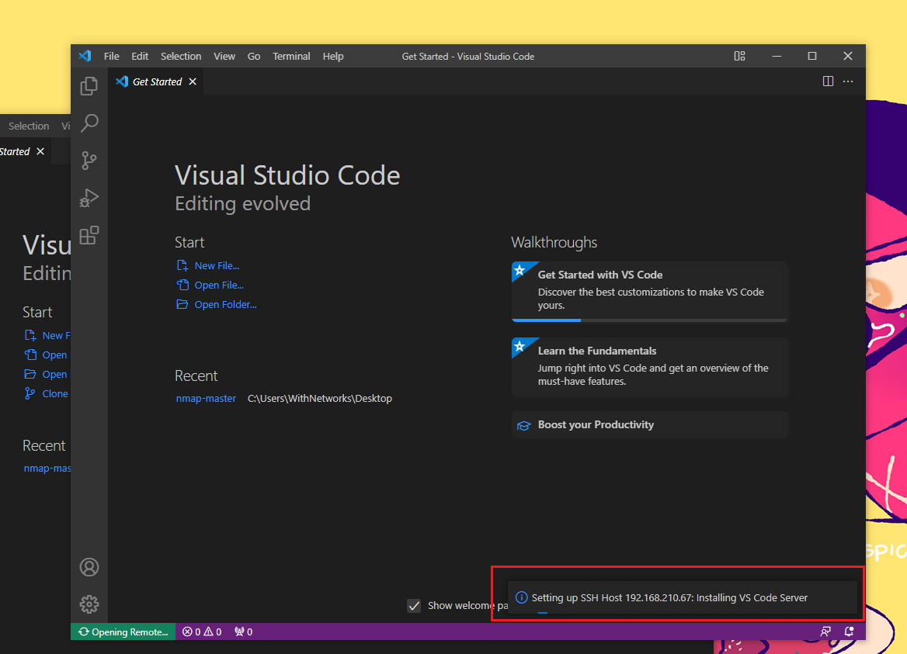The height and width of the screenshot is (654, 907).
Task: Click the New File icon beside New File...
Action: 182,266
